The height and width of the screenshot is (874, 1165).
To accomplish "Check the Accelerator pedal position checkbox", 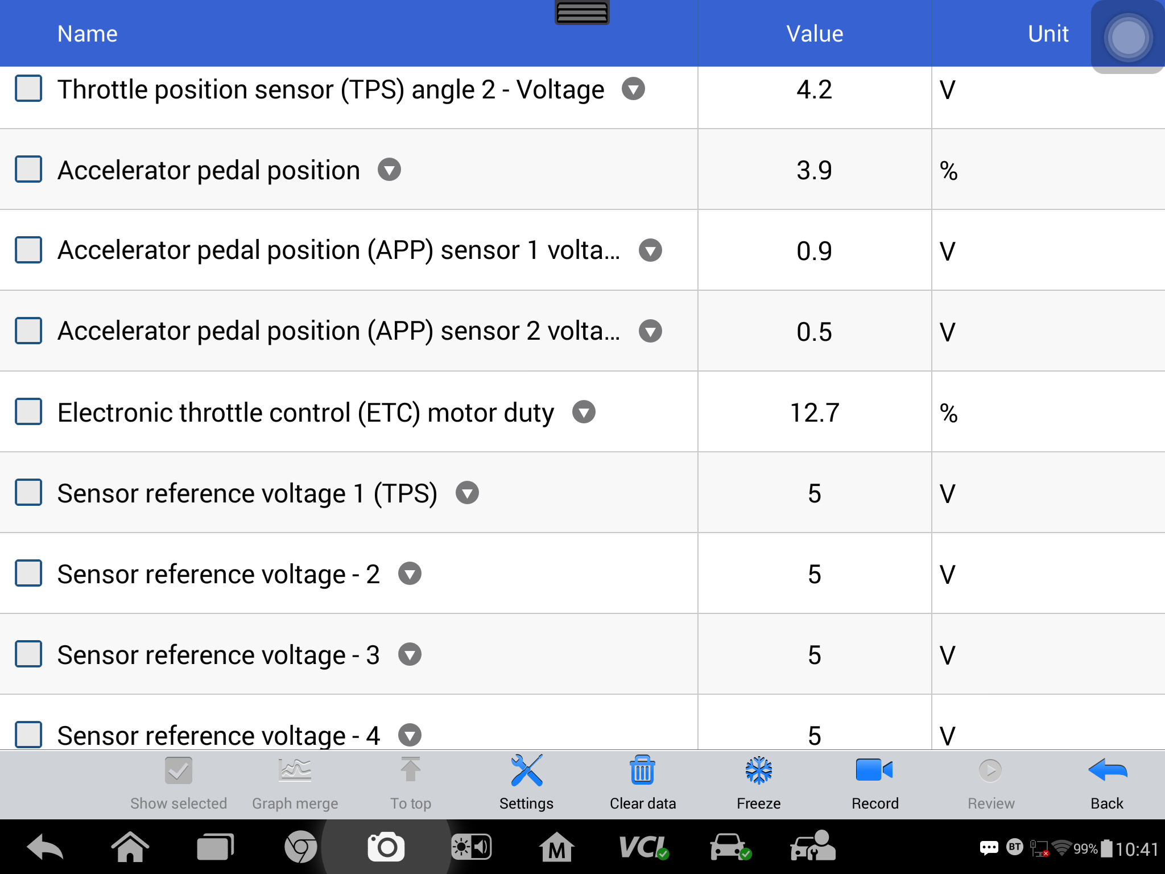I will click(x=28, y=170).
